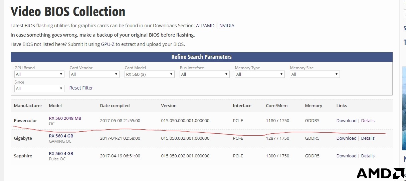This screenshot has width=406, height=181.
Task: Open the Memory Size dropdown
Action: tap(315, 74)
